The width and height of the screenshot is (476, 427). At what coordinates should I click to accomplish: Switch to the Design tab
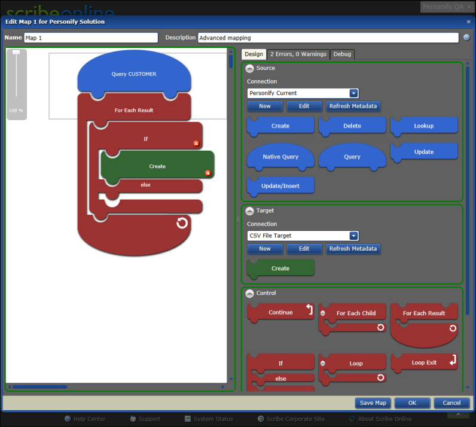[x=254, y=54]
